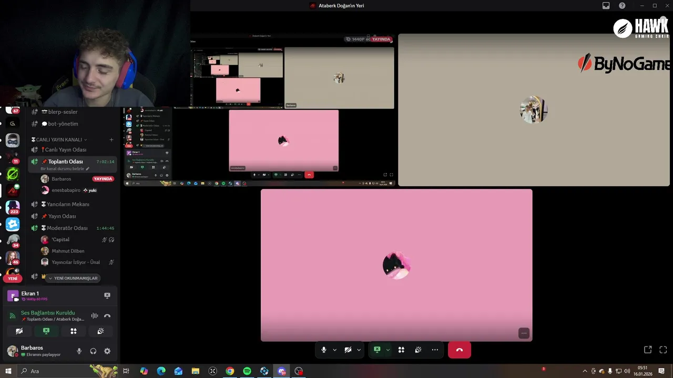Open server icon with 67 badge
This screenshot has height=378, width=673.
click(x=13, y=110)
